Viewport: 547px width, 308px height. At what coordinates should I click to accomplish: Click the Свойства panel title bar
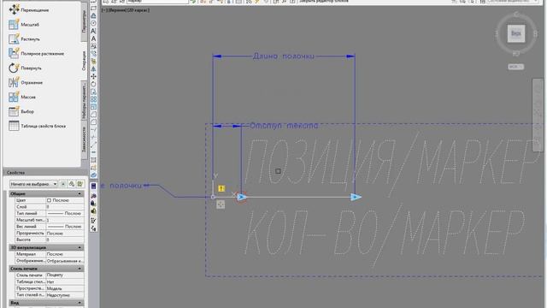click(45, 173)
